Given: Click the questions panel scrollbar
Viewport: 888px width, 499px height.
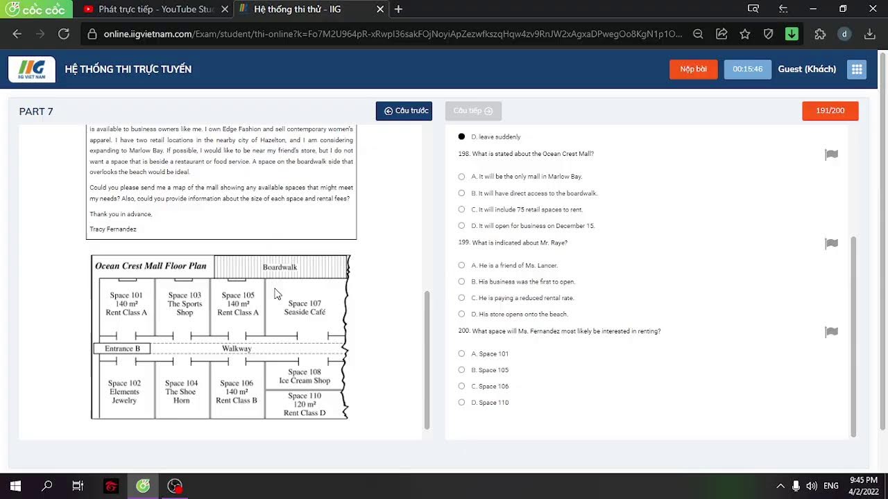Looking at the screenshot, I should (853, 336).
